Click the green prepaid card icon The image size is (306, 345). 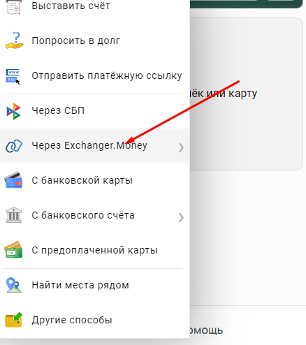13,250
